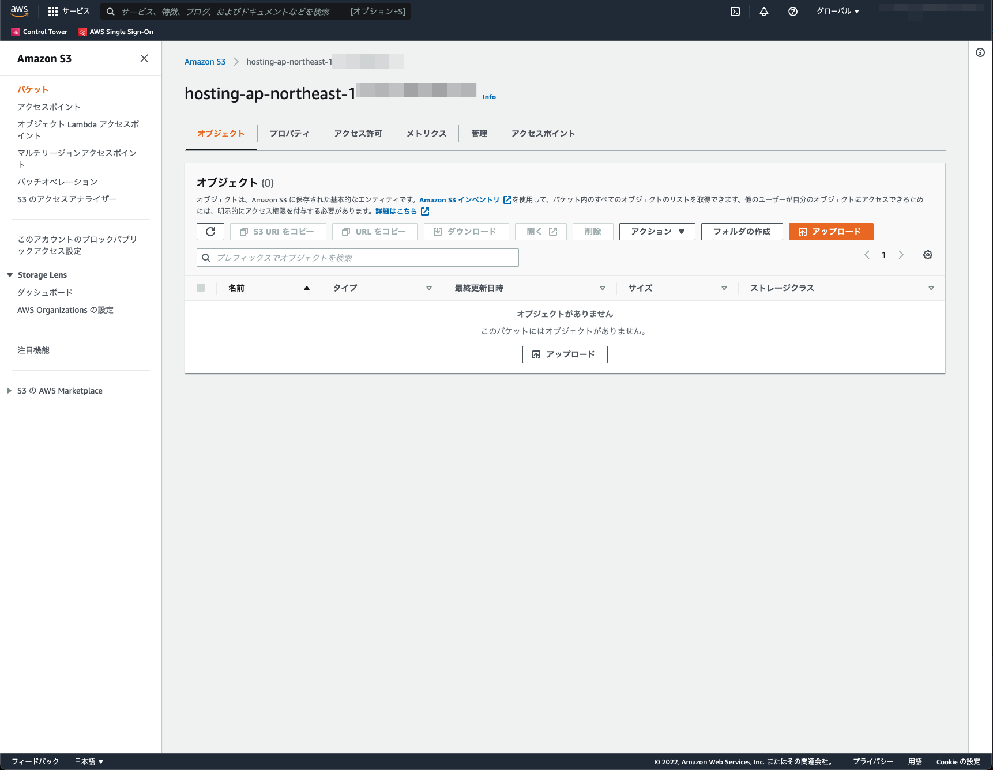Refresh the objects list
993x770 pixels.
[210, 232]
